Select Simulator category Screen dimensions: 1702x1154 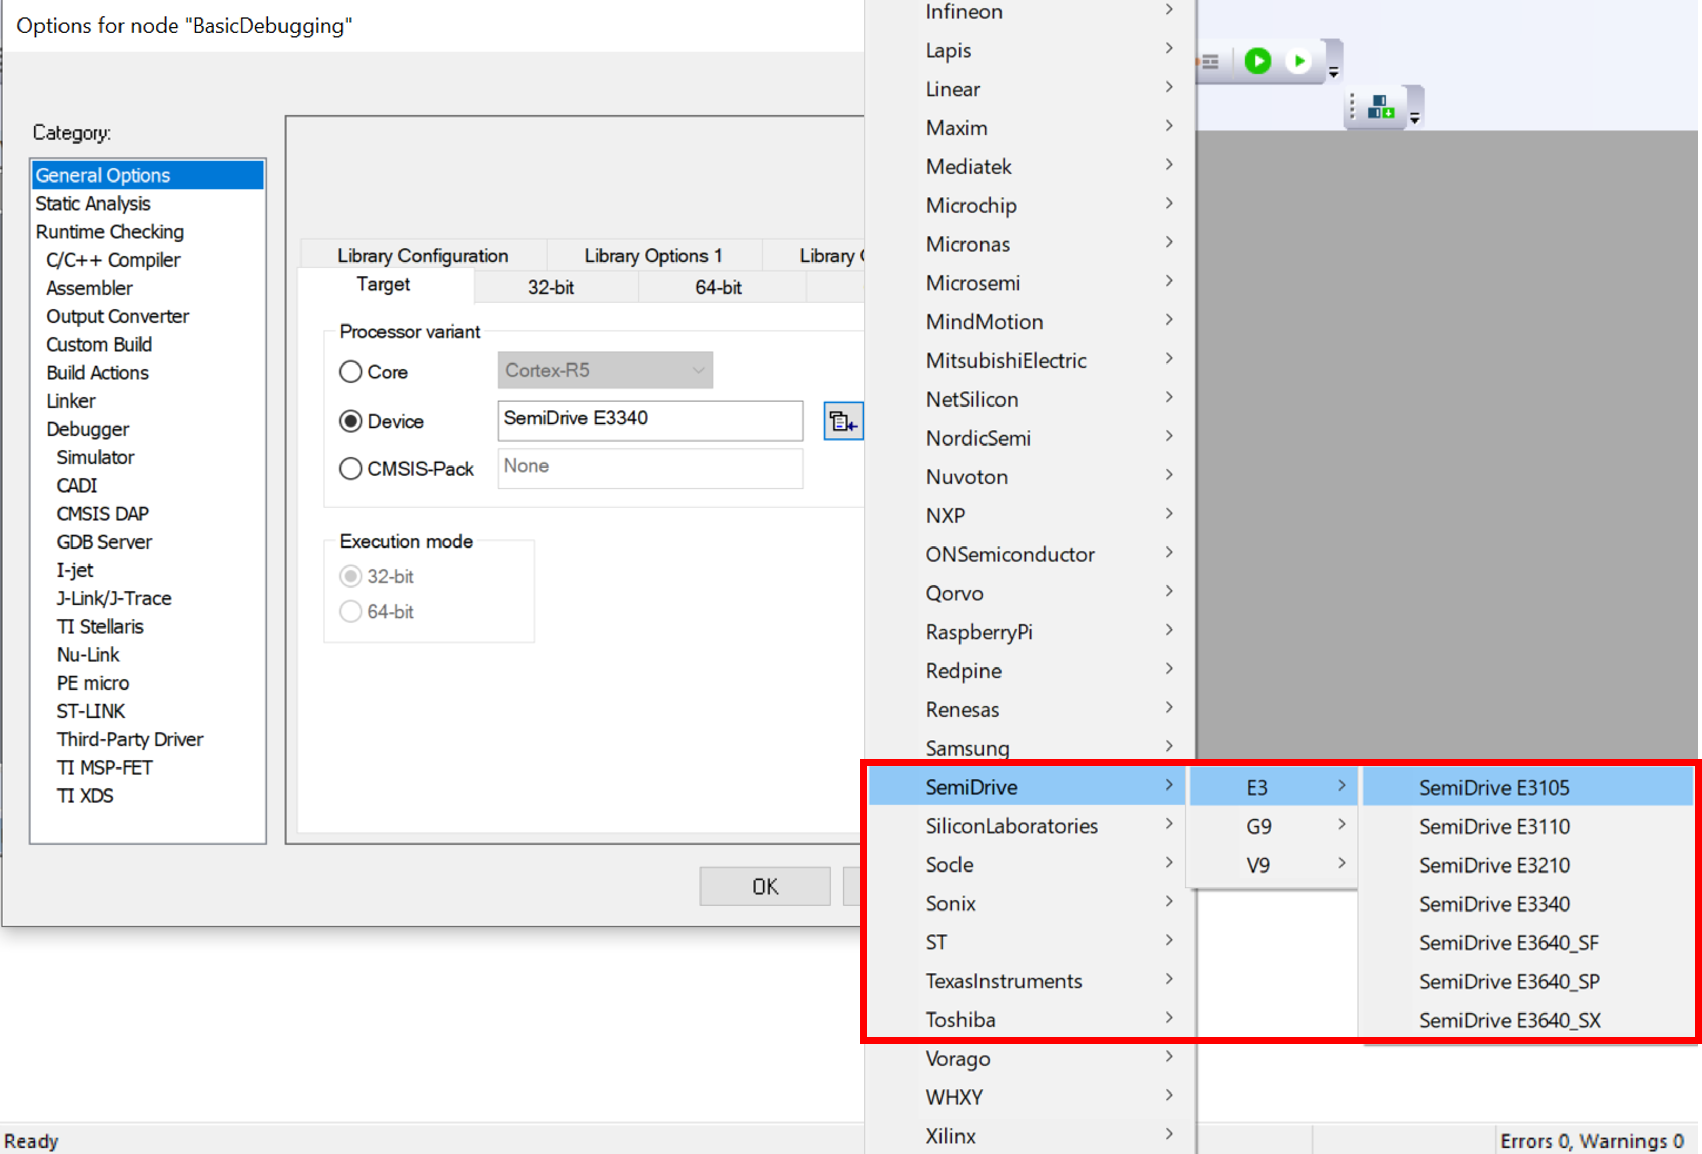point(147,457)
